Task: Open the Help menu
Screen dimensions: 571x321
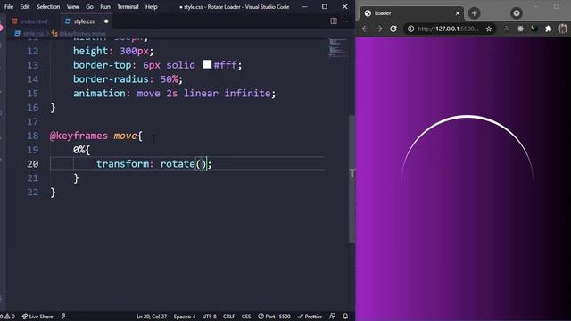Action: point(152,6)
